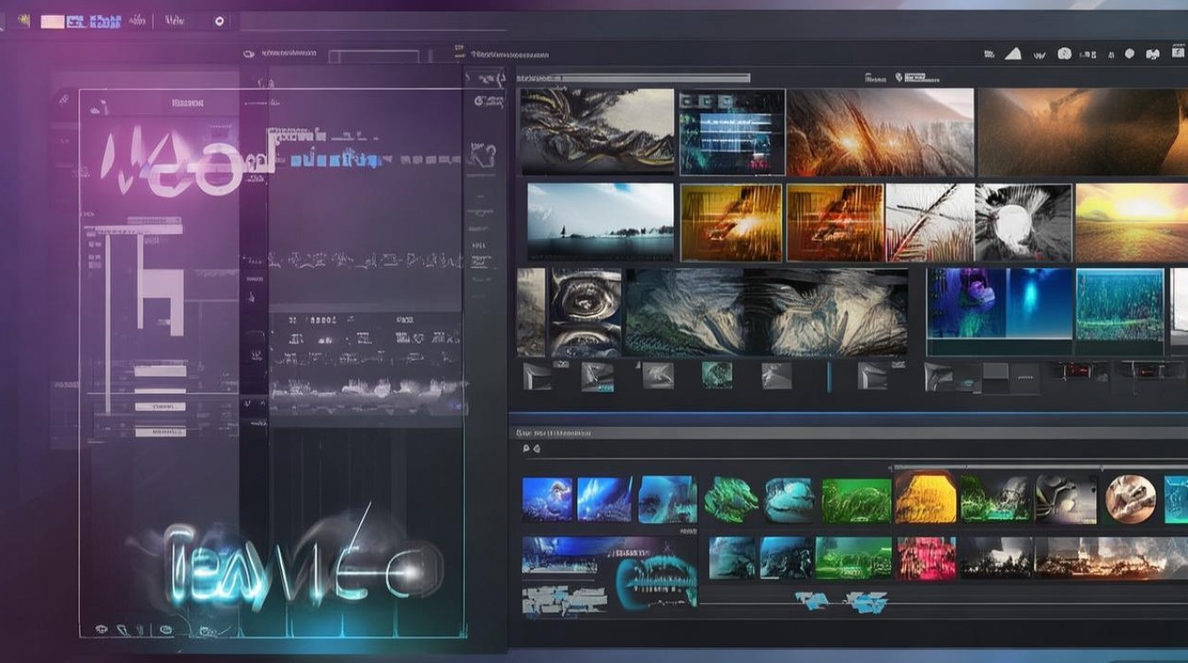Select the golden sunset thumbnail in second row
1188x663 pixels.
point(1131,222)
